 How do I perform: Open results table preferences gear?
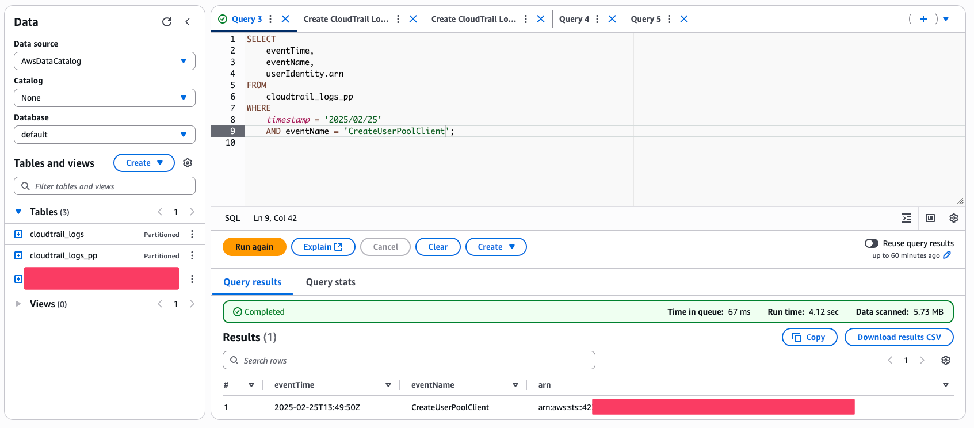coord(946,360)
